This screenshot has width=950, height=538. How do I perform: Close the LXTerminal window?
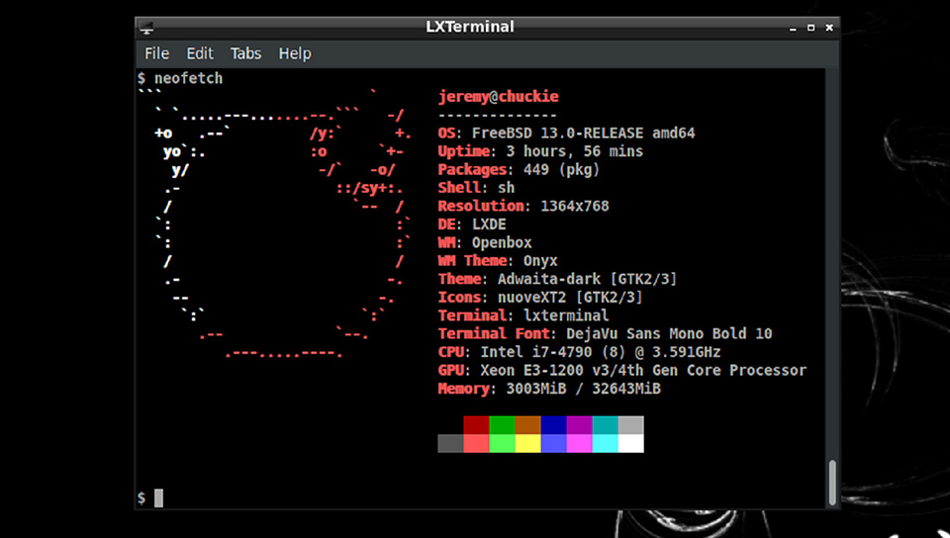[829, 28]
